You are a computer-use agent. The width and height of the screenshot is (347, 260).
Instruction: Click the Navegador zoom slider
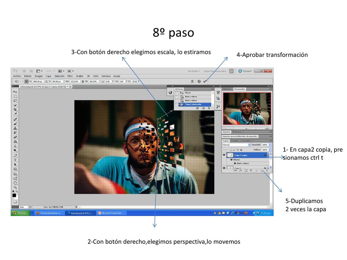coord(255,128)
